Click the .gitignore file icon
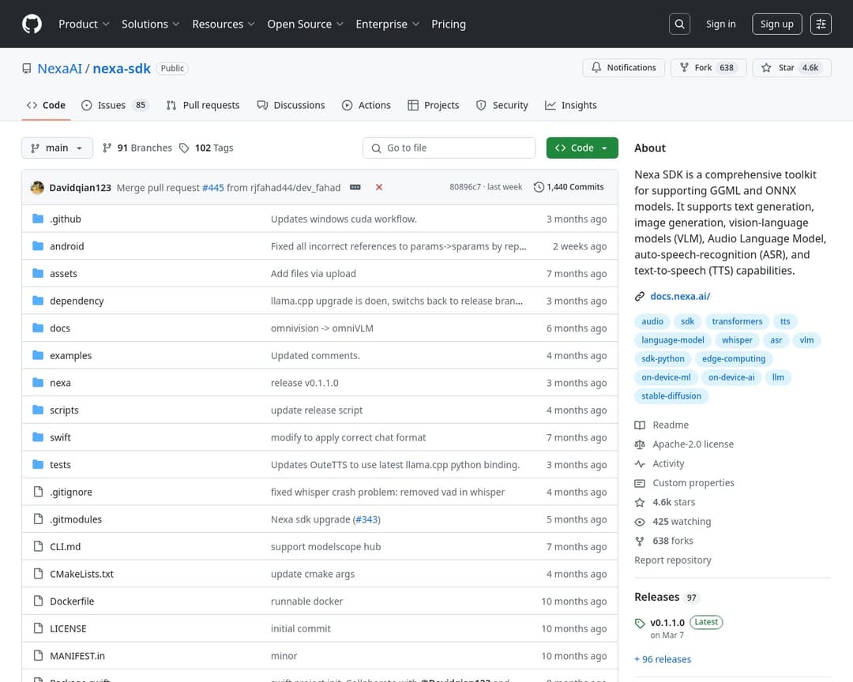Image resolution: width=853 pixels, height=682 pixels. [x=38, y=492]
